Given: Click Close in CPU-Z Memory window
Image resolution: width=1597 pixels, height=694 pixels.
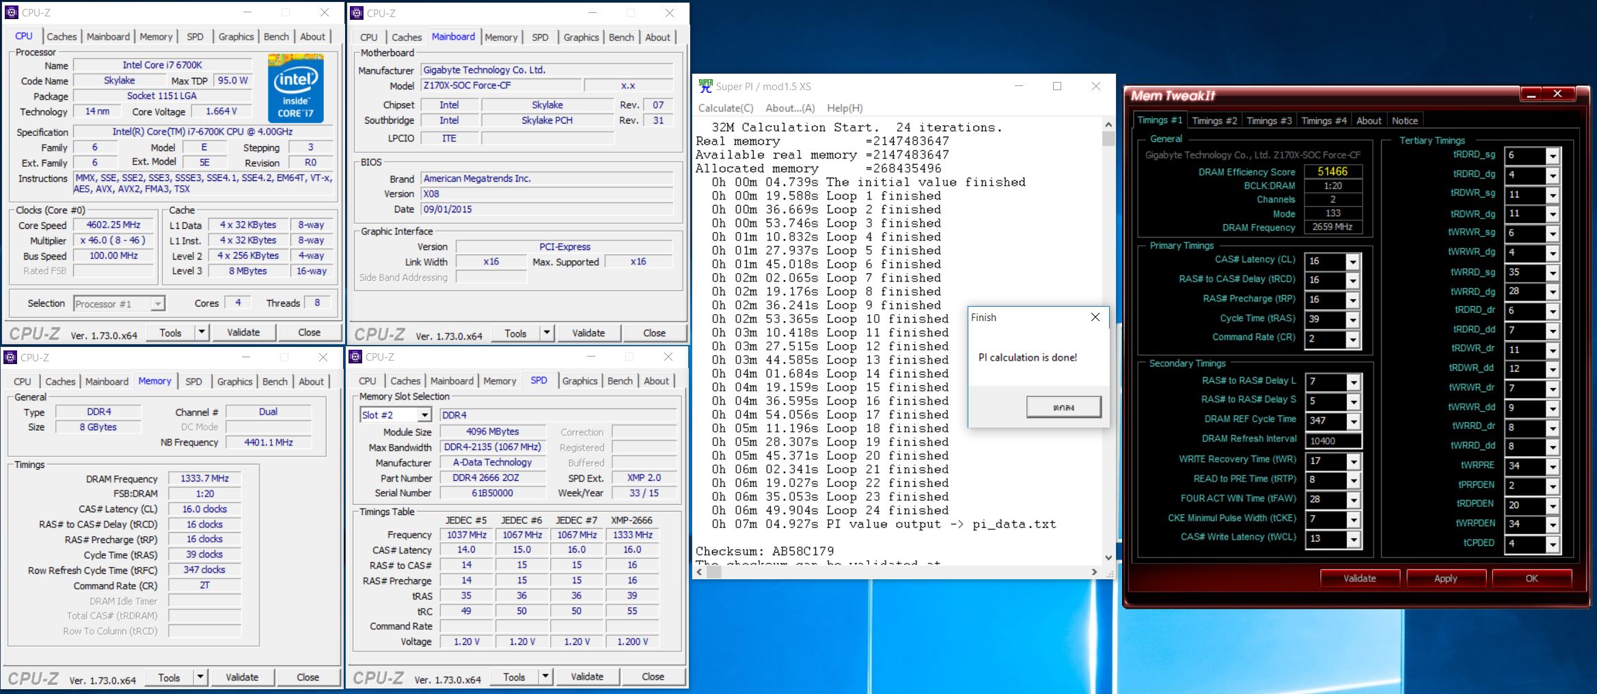Looking at the screenshot, I should coord(308,677).
